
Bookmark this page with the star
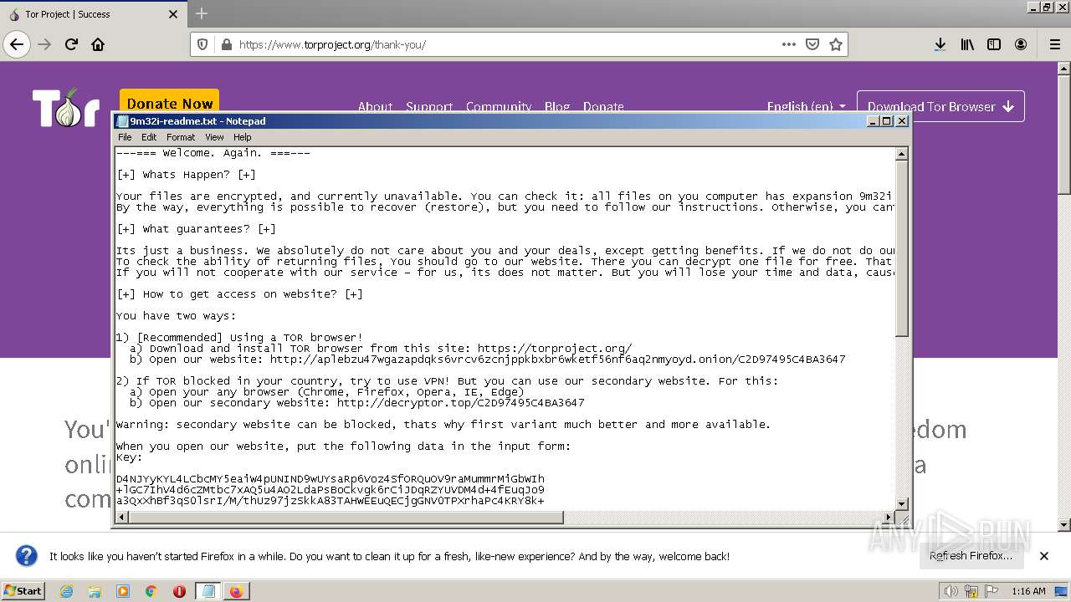click(835, 44)
